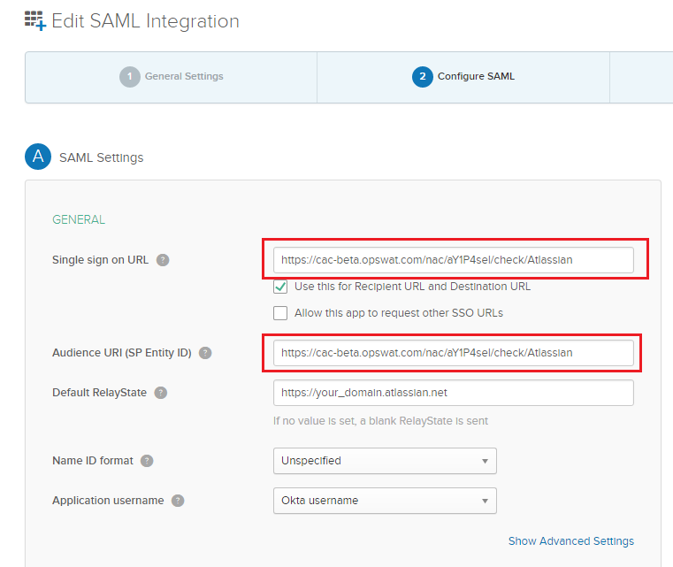
Task: Click help icon next to Single sign on URL
Action: [163, 260]
